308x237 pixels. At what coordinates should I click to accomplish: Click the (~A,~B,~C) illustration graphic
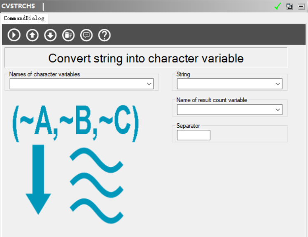coord(75,124)
